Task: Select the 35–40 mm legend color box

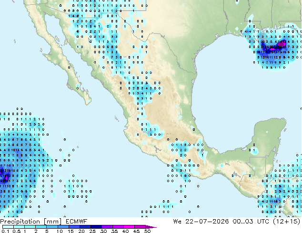Action: [118, 227]
